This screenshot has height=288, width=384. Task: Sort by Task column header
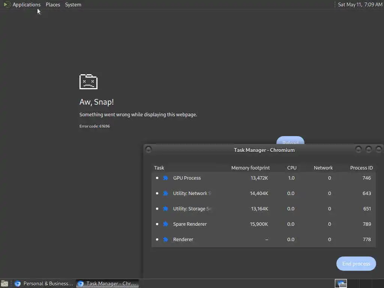(159, 168)
